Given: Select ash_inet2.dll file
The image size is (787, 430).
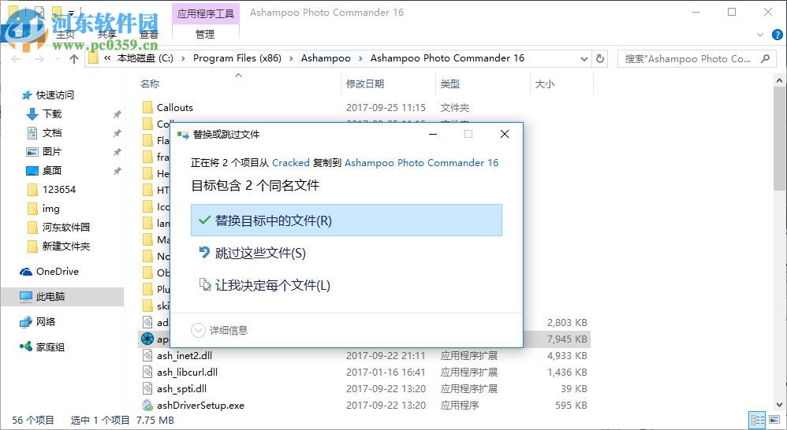Looking at the screenshot, I should tap(185, 355).
